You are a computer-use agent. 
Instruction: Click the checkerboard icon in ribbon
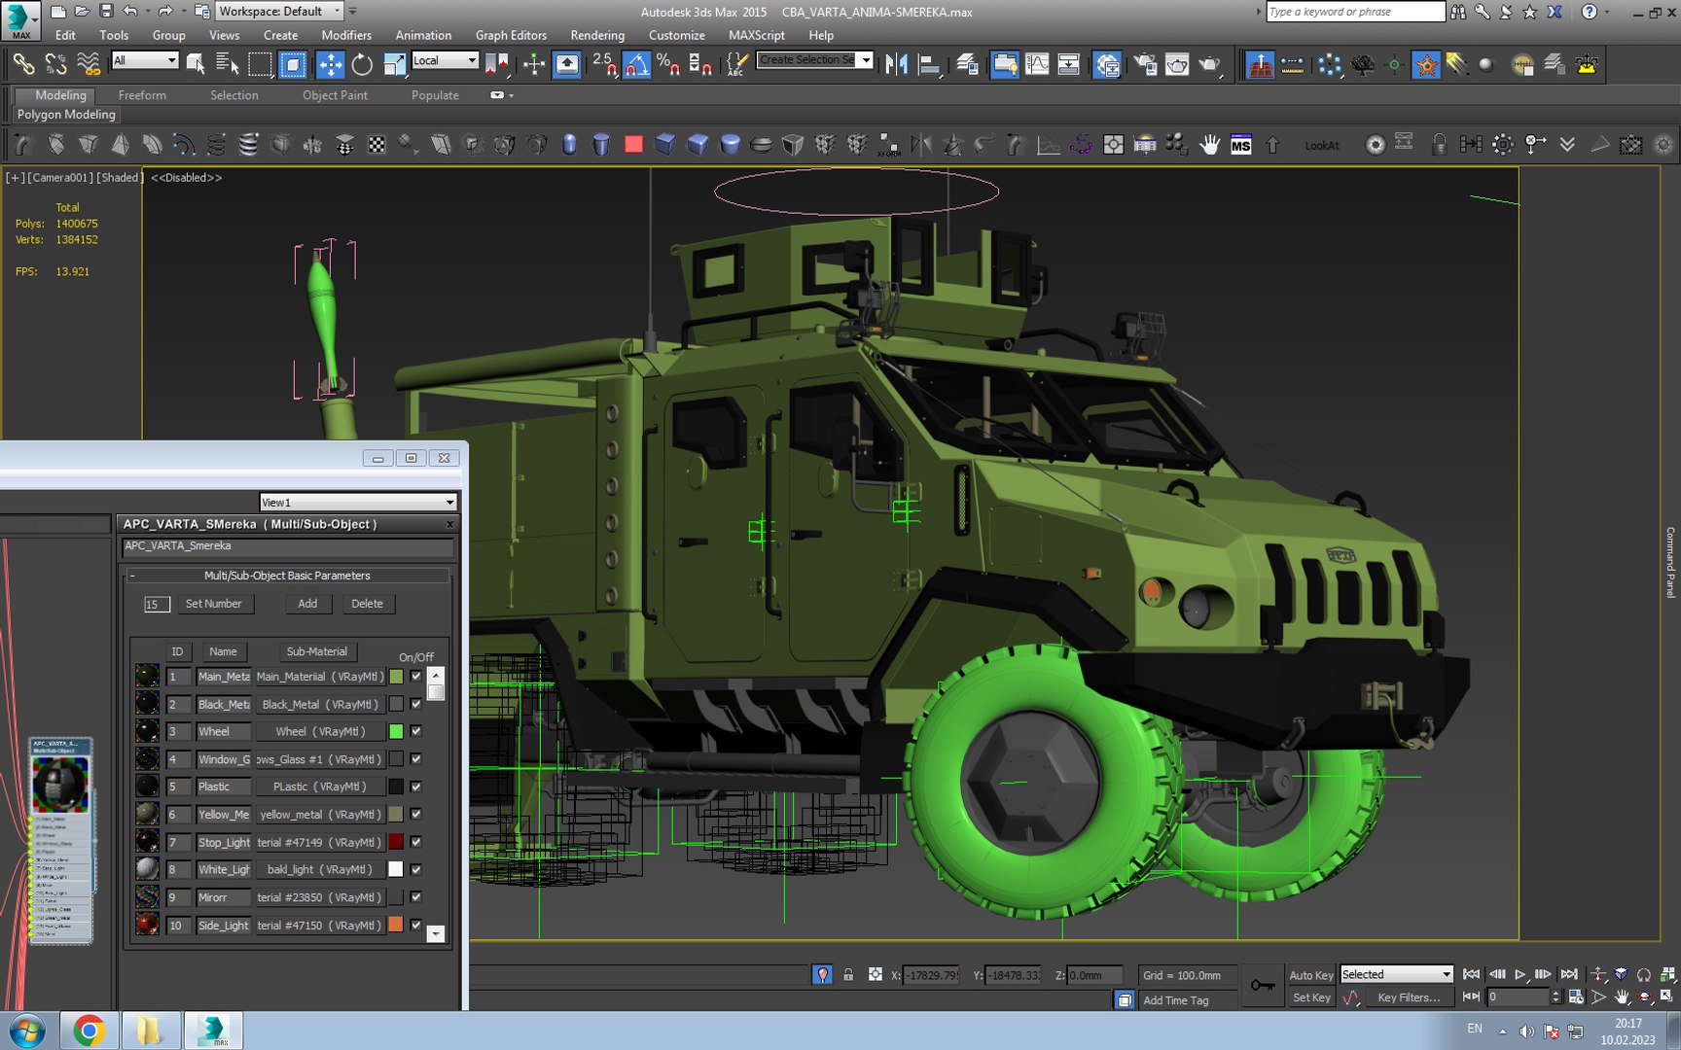pos(376,145)
